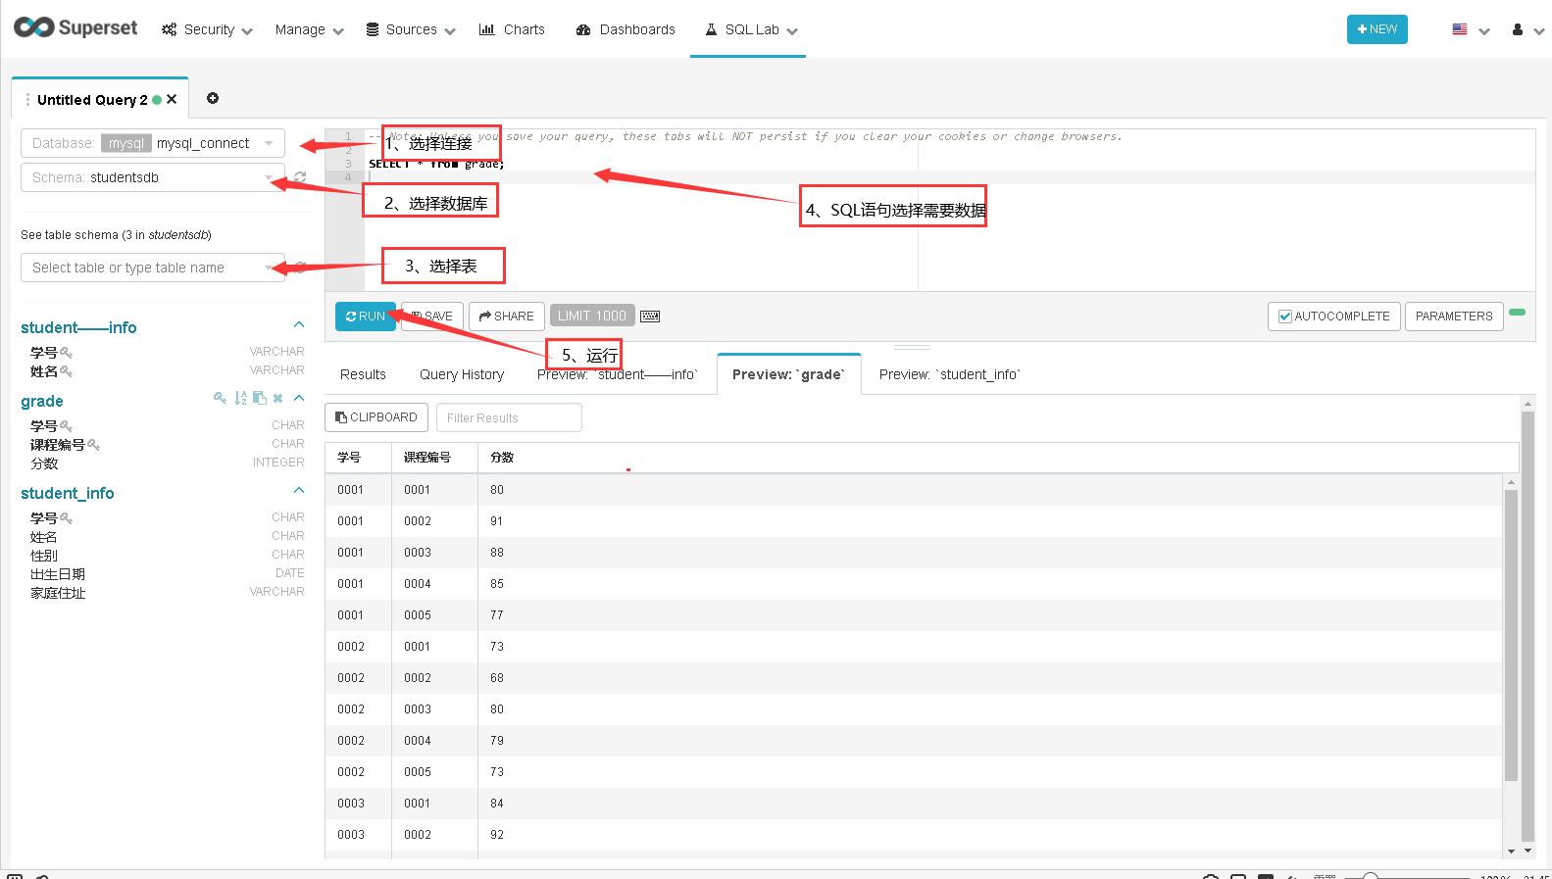Click the grade table name link
This screenshot has height=879, width=1552.
tap(42, 401)
